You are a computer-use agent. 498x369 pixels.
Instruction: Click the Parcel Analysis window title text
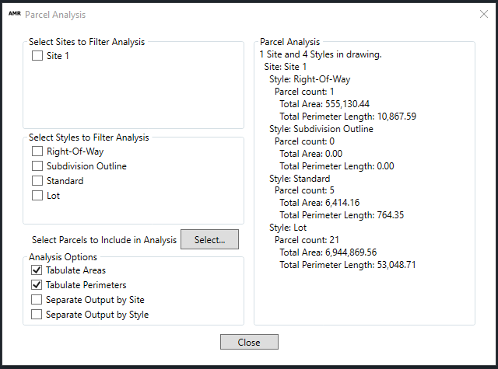55,15
